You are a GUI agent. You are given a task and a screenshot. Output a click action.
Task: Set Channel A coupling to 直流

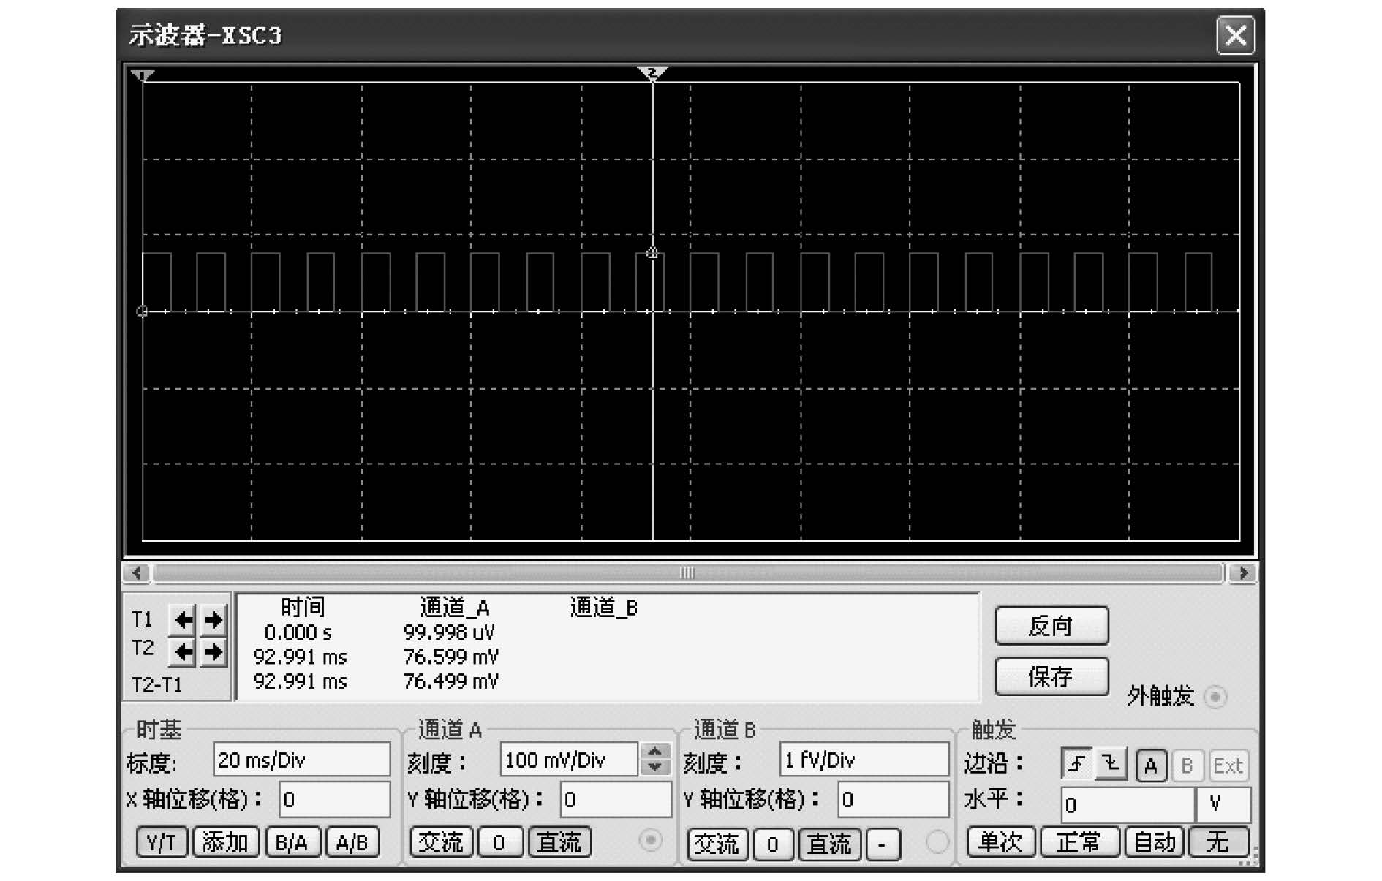pos(559,842)
